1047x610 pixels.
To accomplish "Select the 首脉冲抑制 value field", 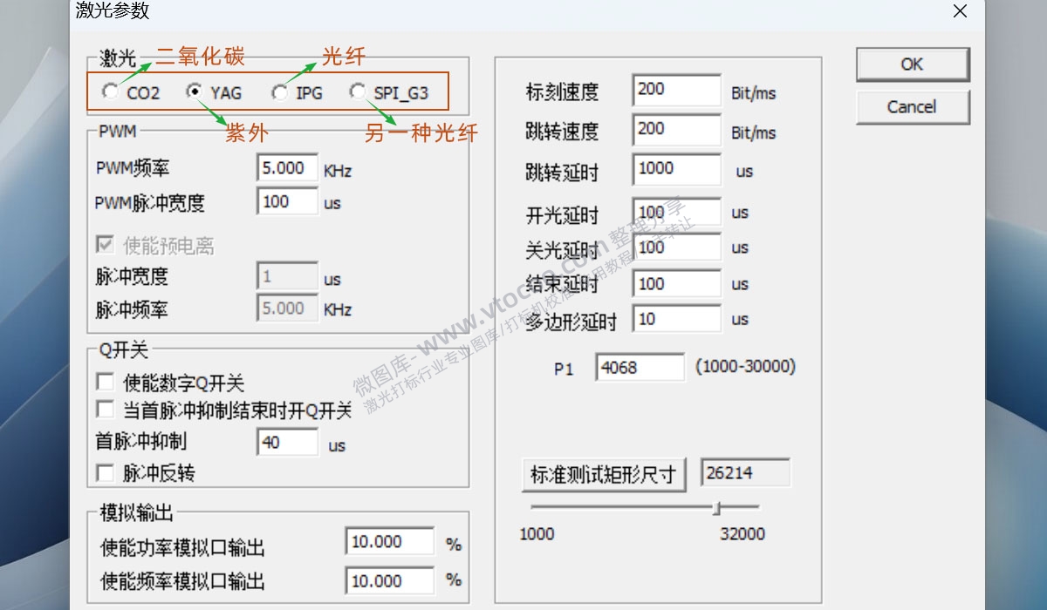I will (287, 442).
